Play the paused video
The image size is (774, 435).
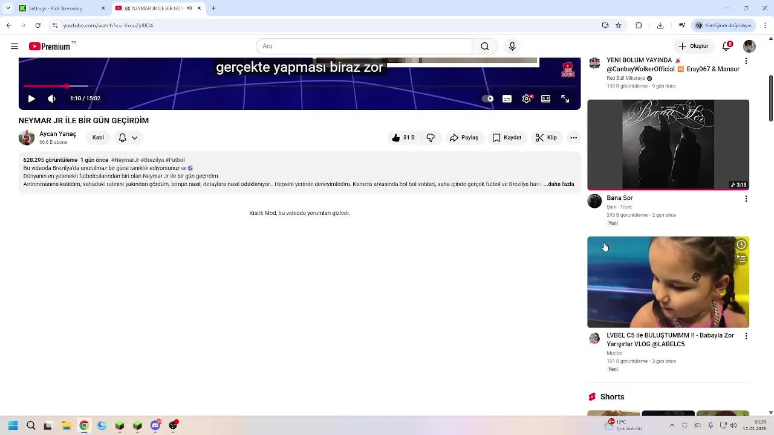point(31,98)
